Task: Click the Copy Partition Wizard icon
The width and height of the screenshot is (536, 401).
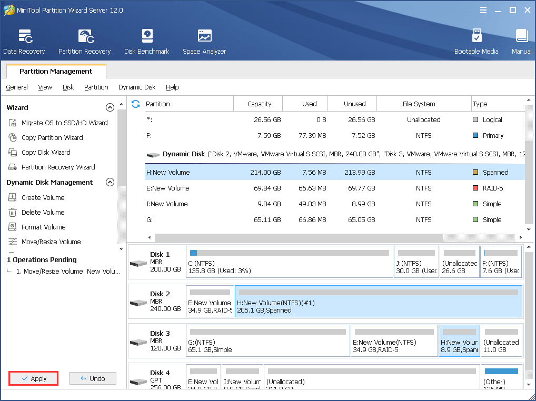Action: point(13,137)
